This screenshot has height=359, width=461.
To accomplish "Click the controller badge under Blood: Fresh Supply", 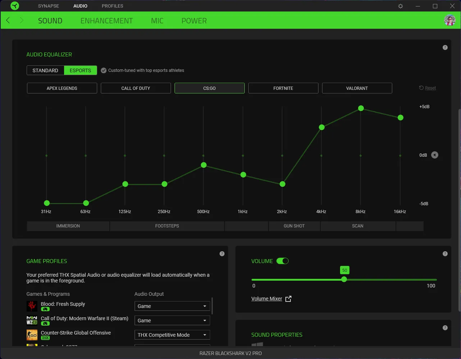I will click(x=45, y=309).
